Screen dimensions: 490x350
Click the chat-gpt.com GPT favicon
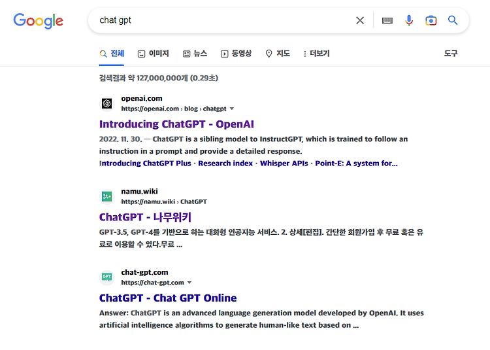pyautogui.click(x=107, y=277)
